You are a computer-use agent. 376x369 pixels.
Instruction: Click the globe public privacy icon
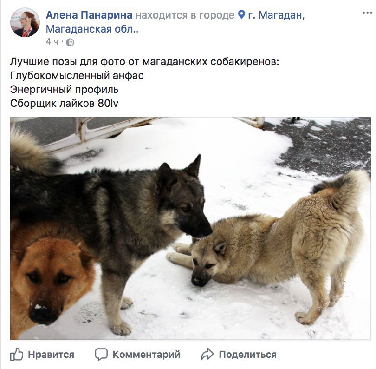[70, 42]
